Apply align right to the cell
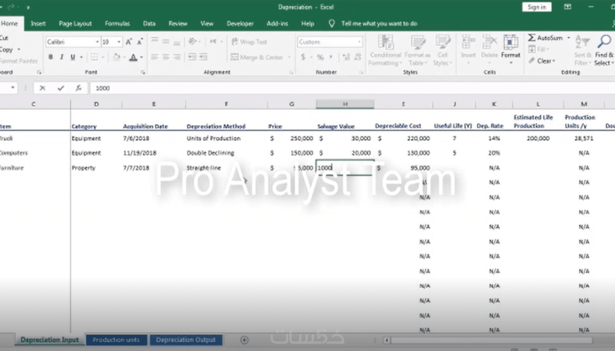 tap(177, 57)
